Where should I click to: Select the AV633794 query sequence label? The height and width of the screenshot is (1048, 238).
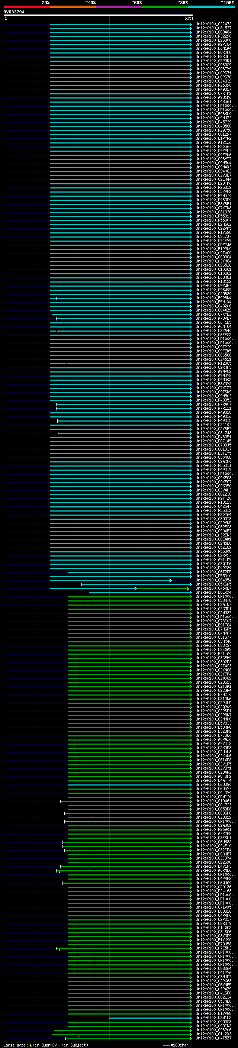14,12
